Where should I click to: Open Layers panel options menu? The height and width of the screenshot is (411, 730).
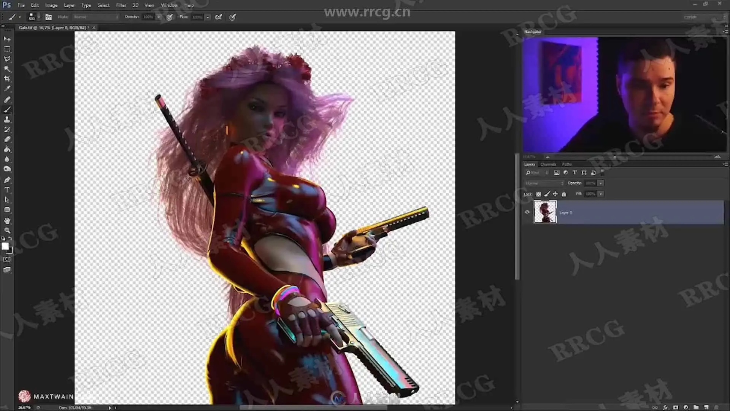[x=725, y=164]
